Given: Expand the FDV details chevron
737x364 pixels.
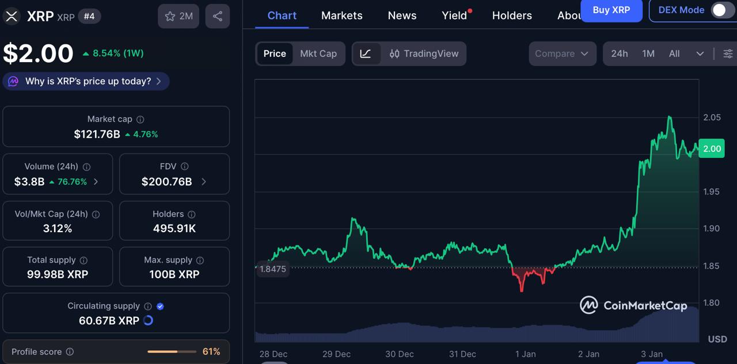Looking at the screenshot, I should pyautogui.click(x=203, y=181).
